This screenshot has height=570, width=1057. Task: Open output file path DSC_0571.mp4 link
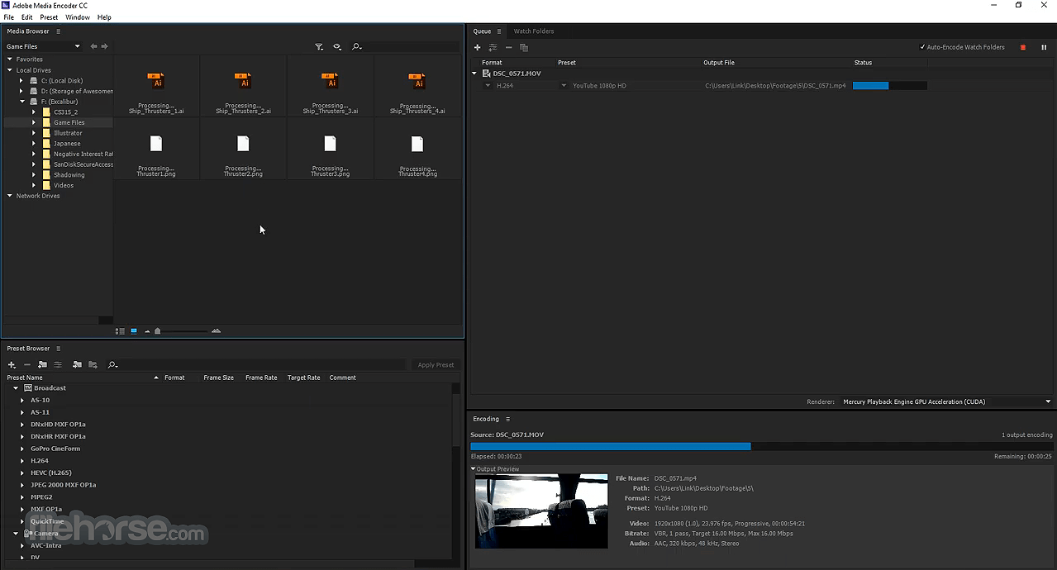tap(775, 86)
